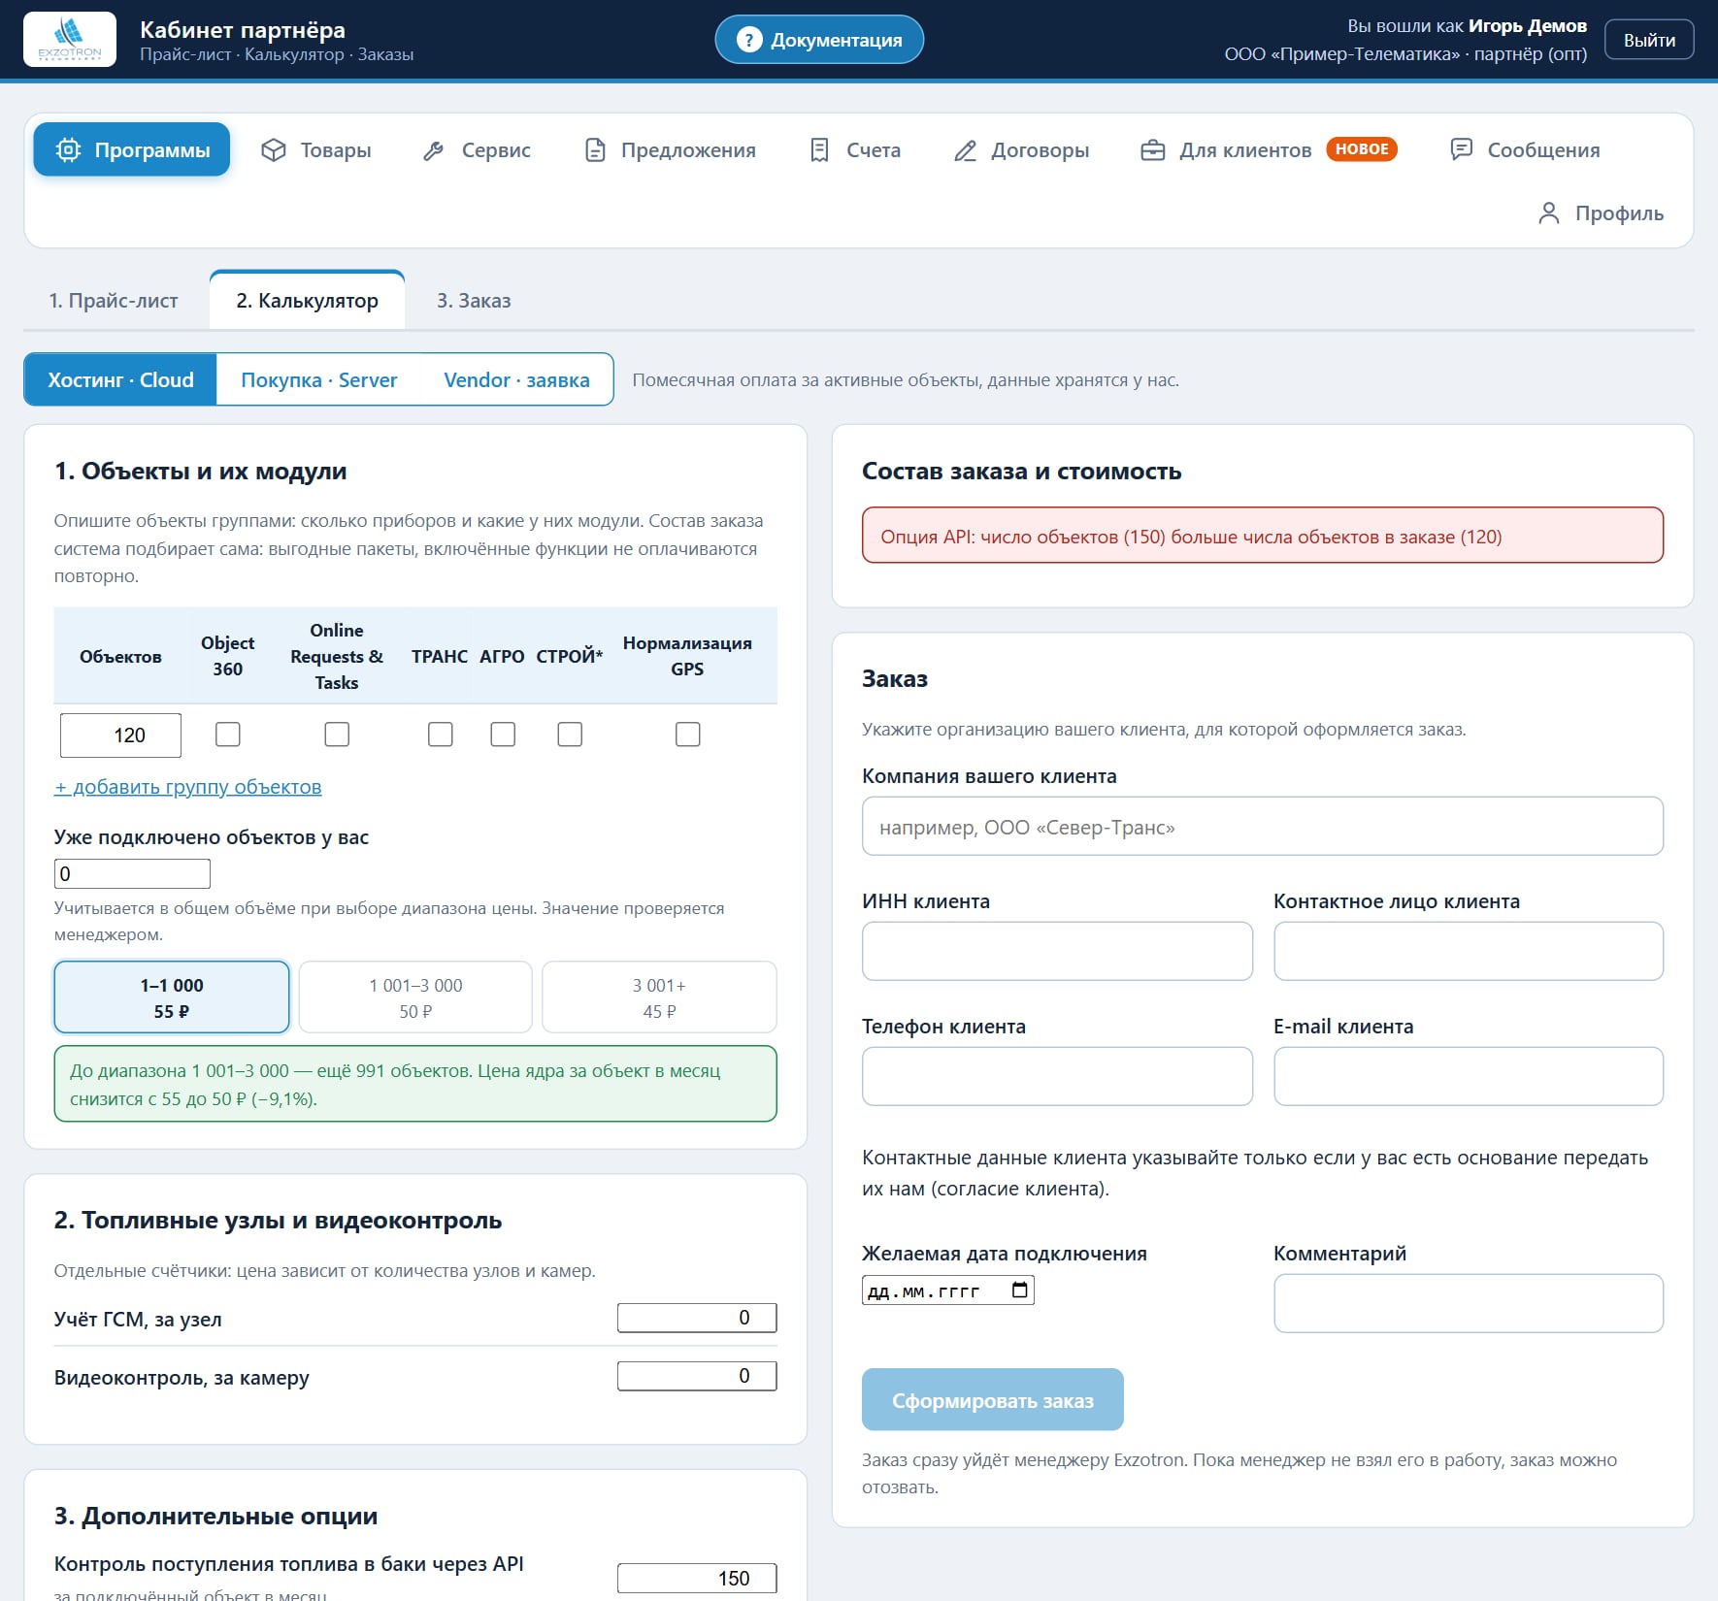Viewport: 1718px width, 1601px height.
Task: Click the Сформировать заказ button
Action: pos(993,1400)
